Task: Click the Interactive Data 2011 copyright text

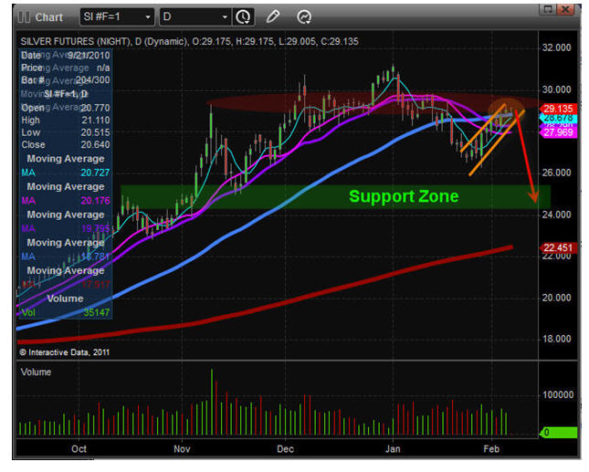Action: (63, 351)
